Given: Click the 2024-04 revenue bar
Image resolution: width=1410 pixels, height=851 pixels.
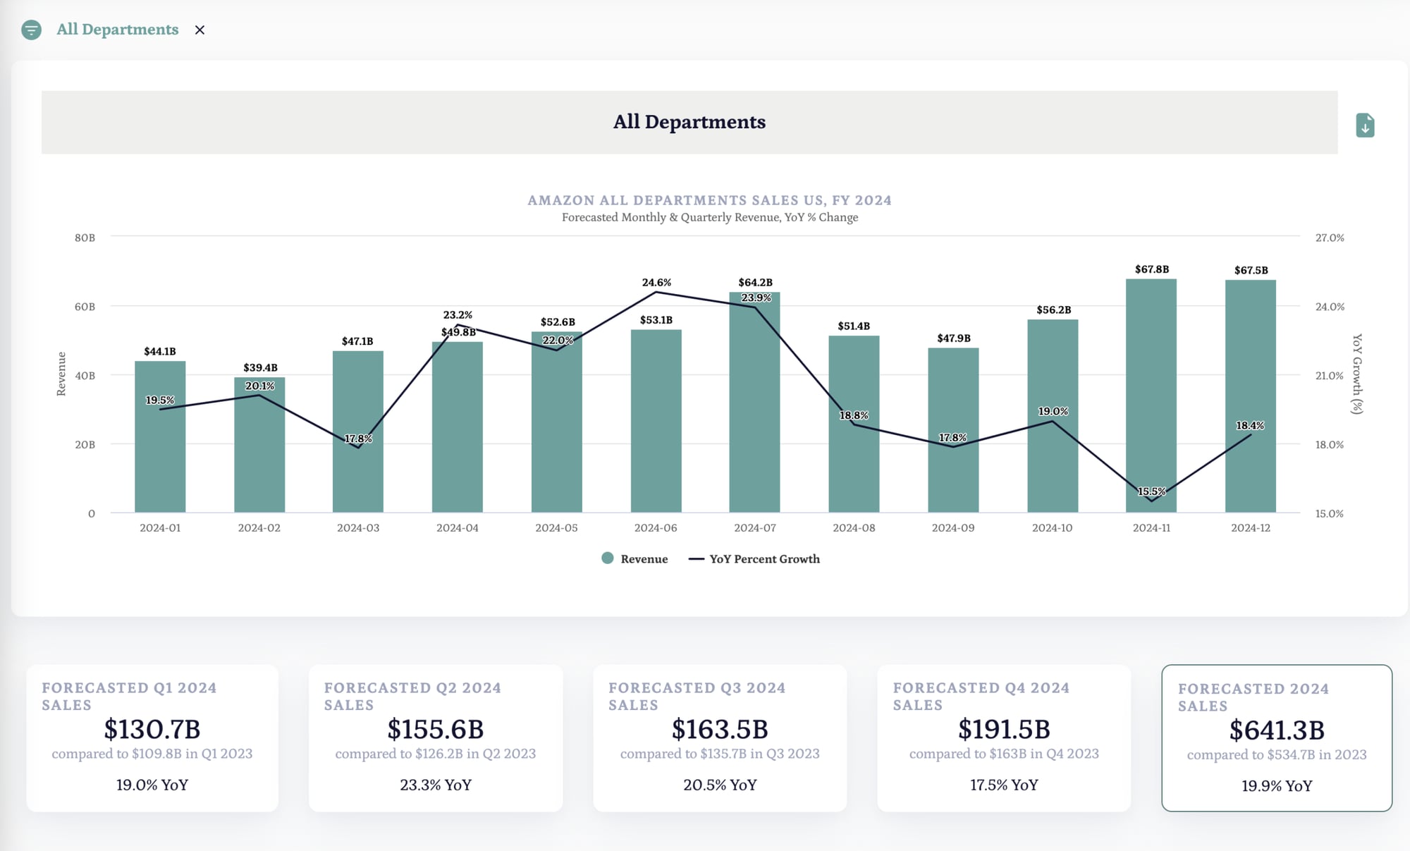Looking at the screenshot, I should 458,427.
